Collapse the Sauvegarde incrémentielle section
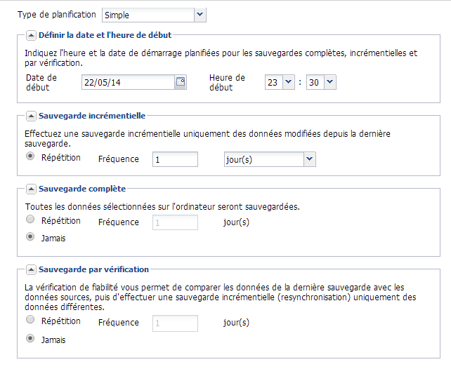The image size is (451, 369). pos(31,116)
